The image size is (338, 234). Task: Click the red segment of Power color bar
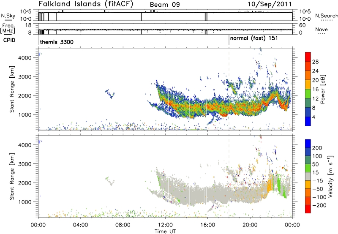point(308,57)
